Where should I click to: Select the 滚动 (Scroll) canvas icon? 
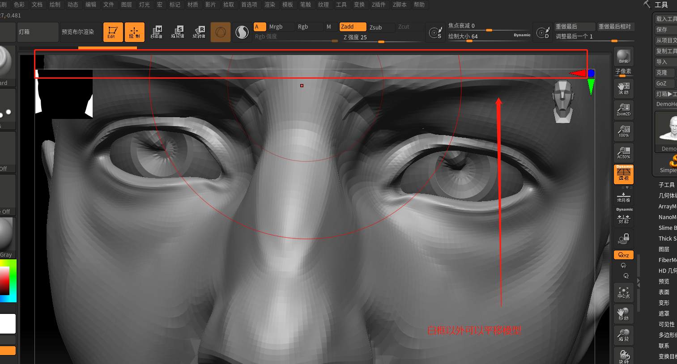click(x=623, y=88)
